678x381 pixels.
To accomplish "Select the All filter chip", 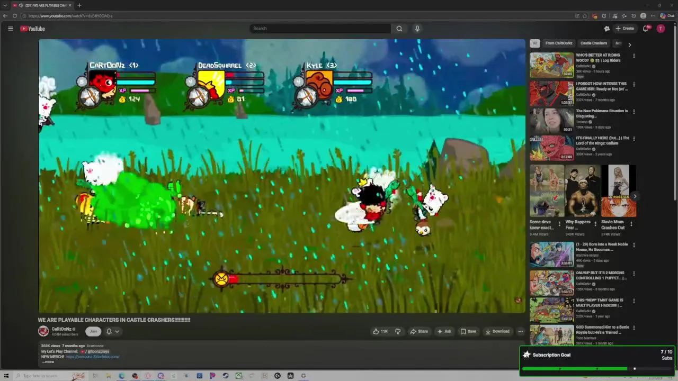I will tap(535, 43).
